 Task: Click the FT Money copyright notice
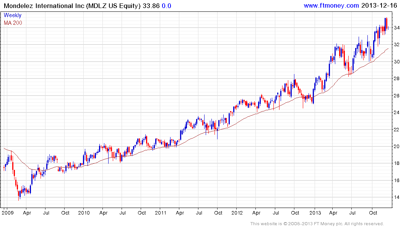[317, 224]
